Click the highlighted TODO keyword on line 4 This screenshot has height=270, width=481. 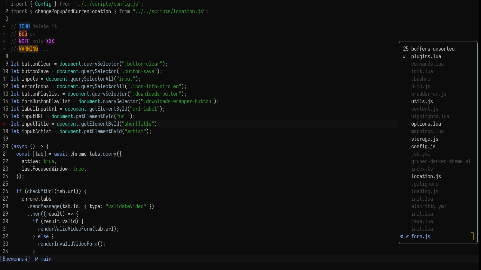coord(24,26)
